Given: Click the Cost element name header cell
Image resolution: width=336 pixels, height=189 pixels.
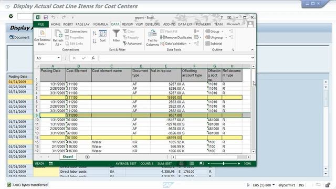Looking at the screenshot, I should tap(112, 75).
